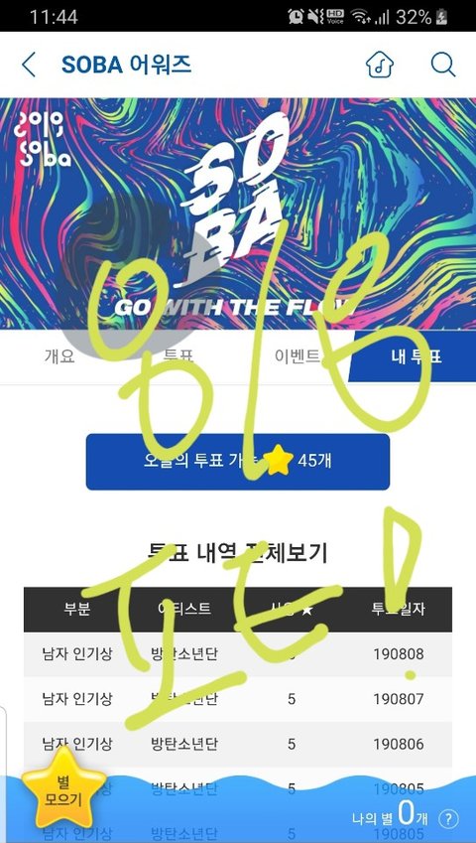Open the question mark help icon

coord(448,819)
